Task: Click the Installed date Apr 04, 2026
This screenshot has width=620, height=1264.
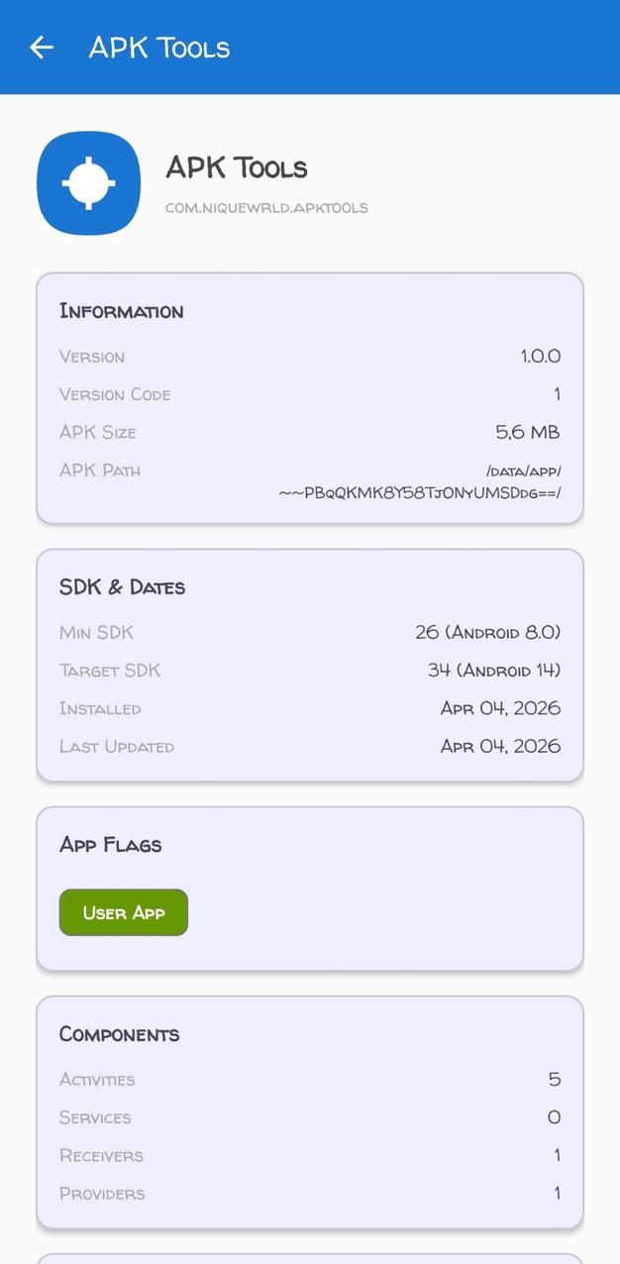Action: [500, 708]
